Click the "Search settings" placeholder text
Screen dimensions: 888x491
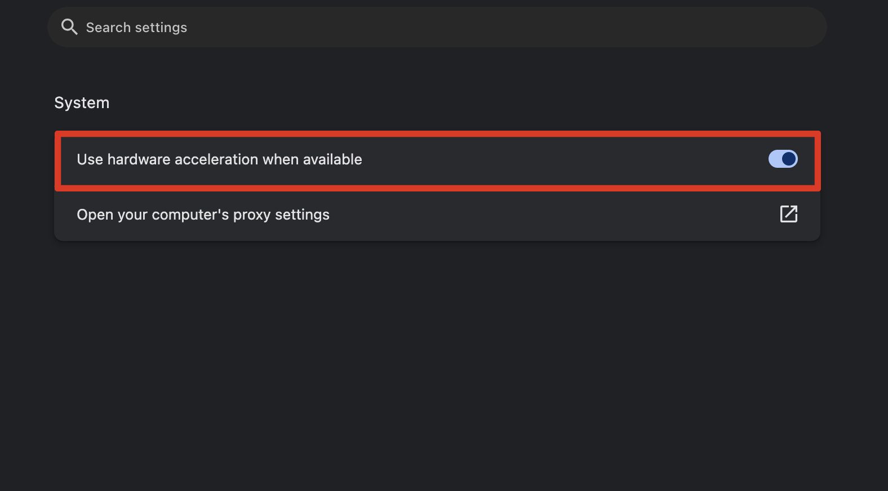point(136,28)
